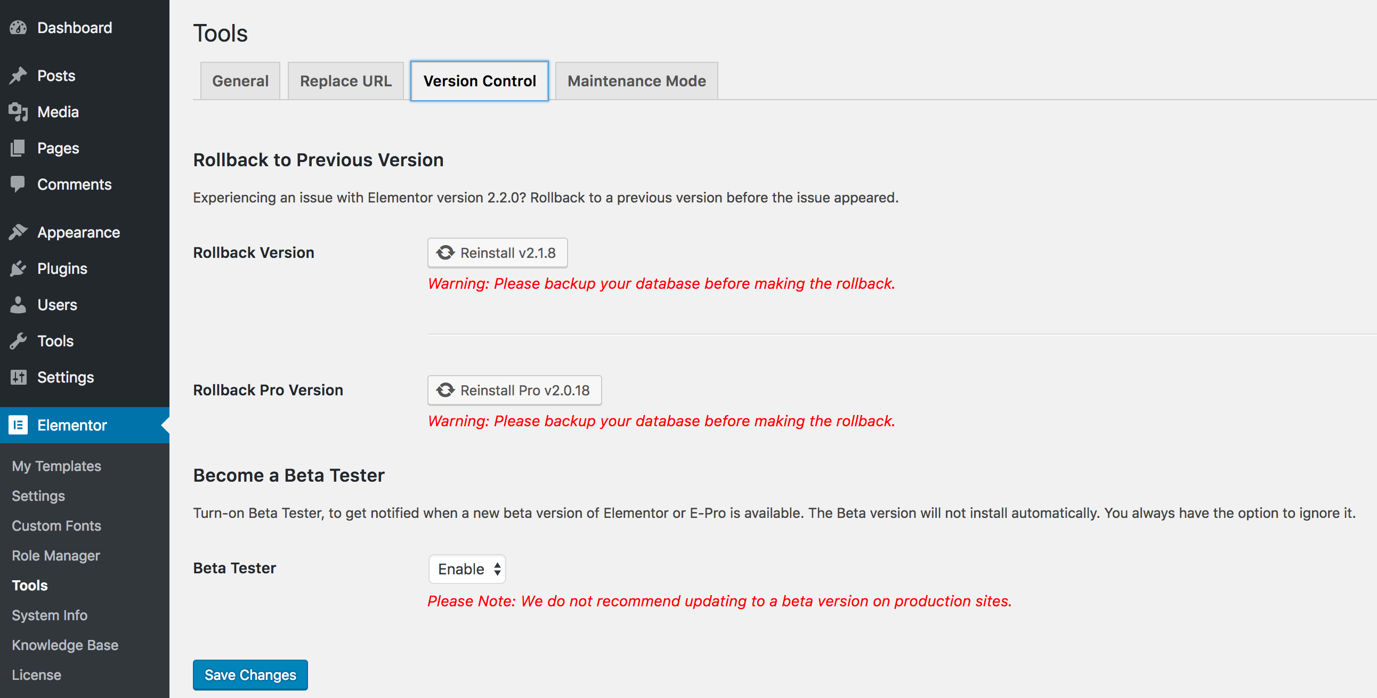Click the Elementor logo icon
1377x698 pixels.
tap(18, 425)
